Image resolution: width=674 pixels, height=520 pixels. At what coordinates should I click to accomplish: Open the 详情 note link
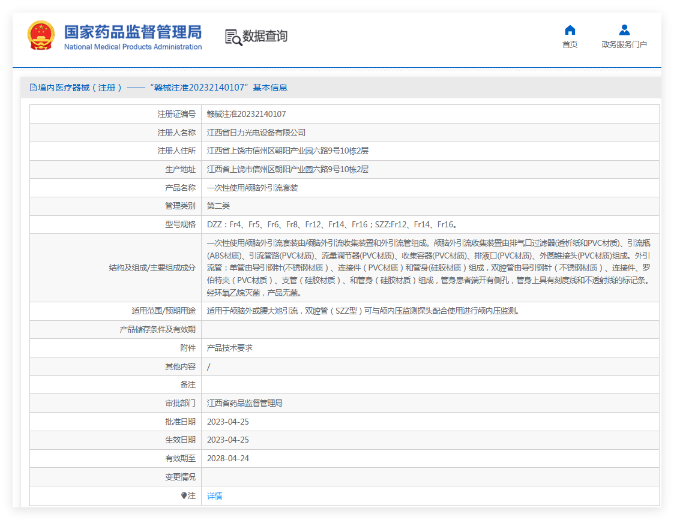pos(214,496)
